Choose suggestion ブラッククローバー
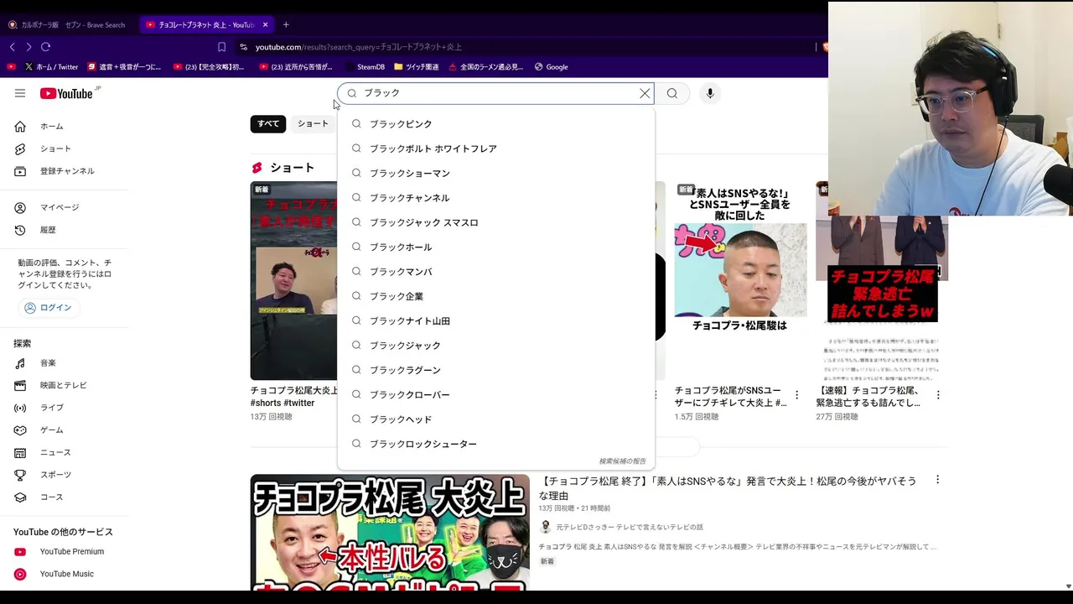This screenshot has height=604, width=1073. coord(495,394)
